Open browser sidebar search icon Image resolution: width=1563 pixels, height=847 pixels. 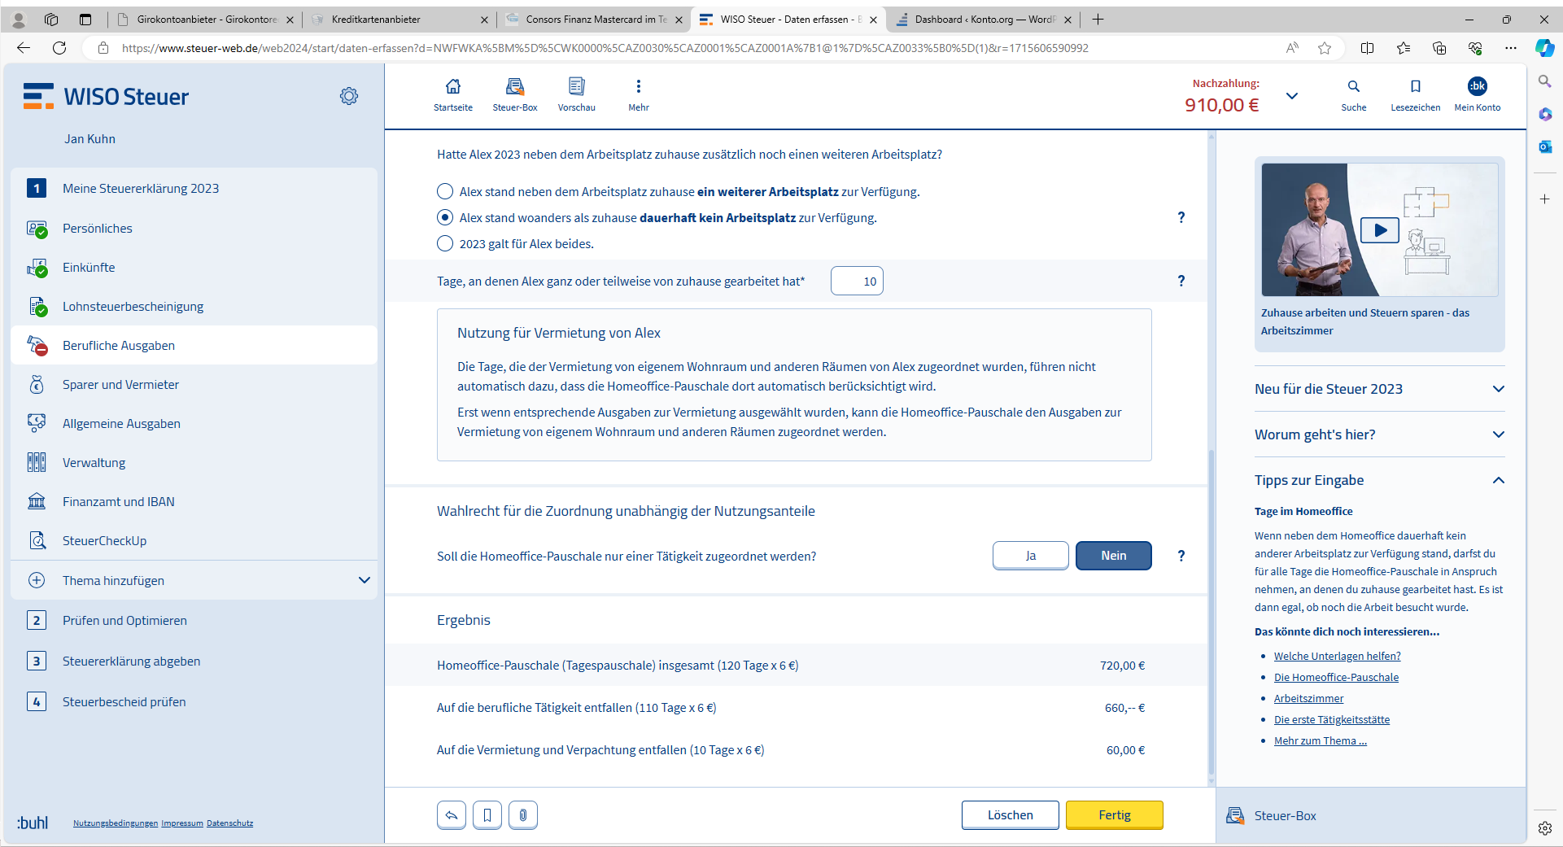pyautogui.click(x=1545, y=81)
